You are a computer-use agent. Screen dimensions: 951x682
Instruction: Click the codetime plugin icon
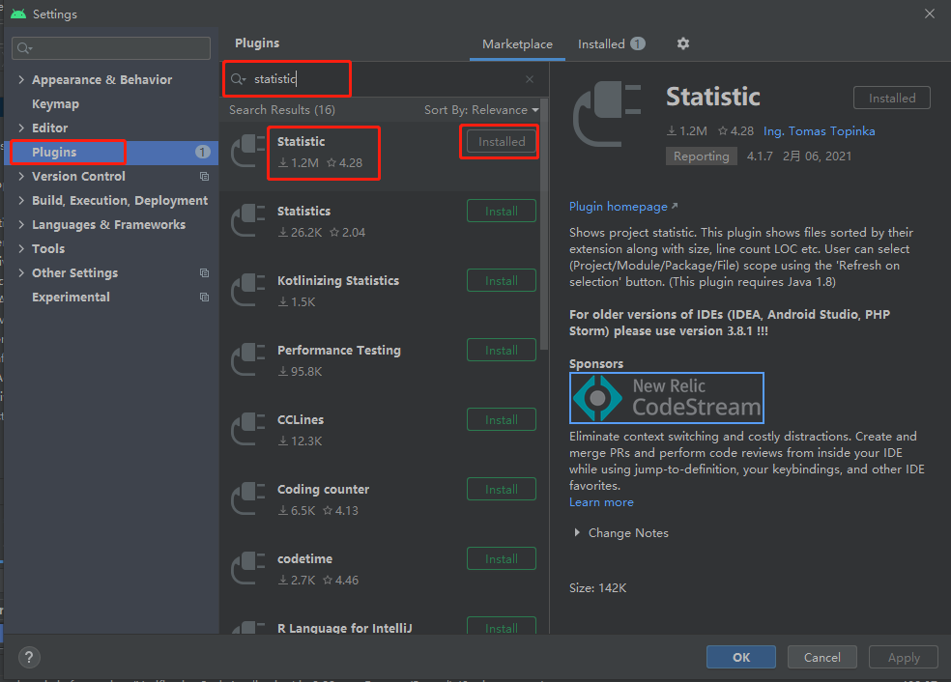click(x=248, y=568)
